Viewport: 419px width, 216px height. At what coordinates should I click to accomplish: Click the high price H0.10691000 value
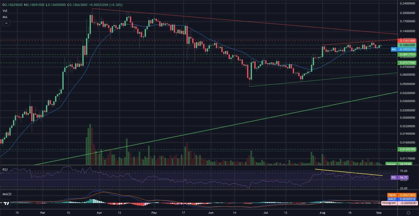[34, 5]
